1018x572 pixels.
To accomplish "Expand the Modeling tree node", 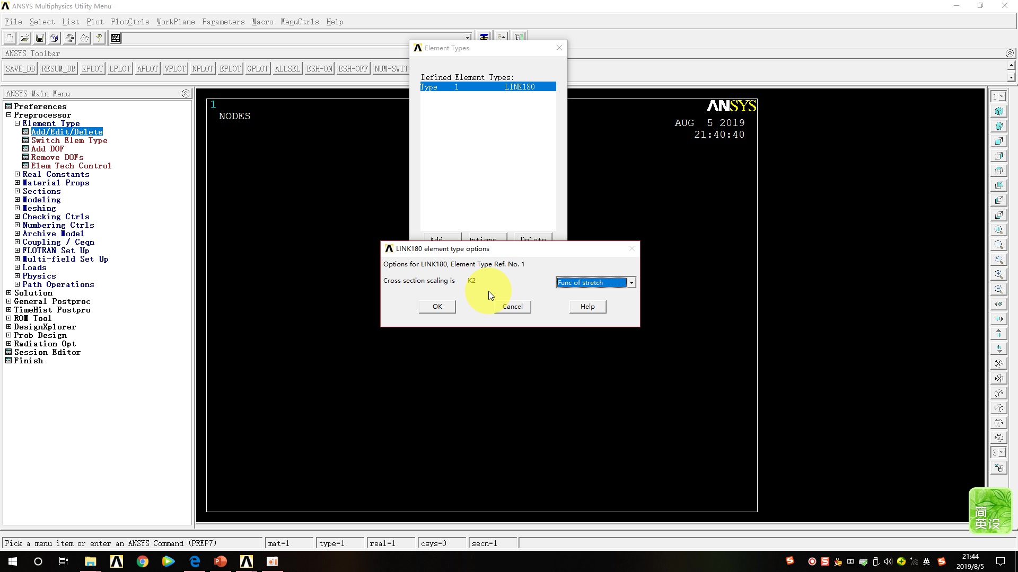I will [17, 200].
